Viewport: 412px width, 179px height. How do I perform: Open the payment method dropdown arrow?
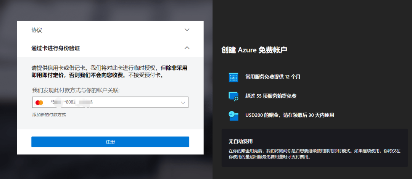click(x=183, y=103)
